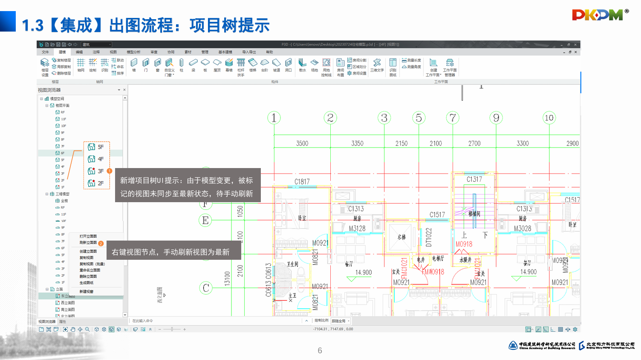Collapse the 三维模型 tree node
This screenshot has width=641, height=360.
(x=47, y=194)
